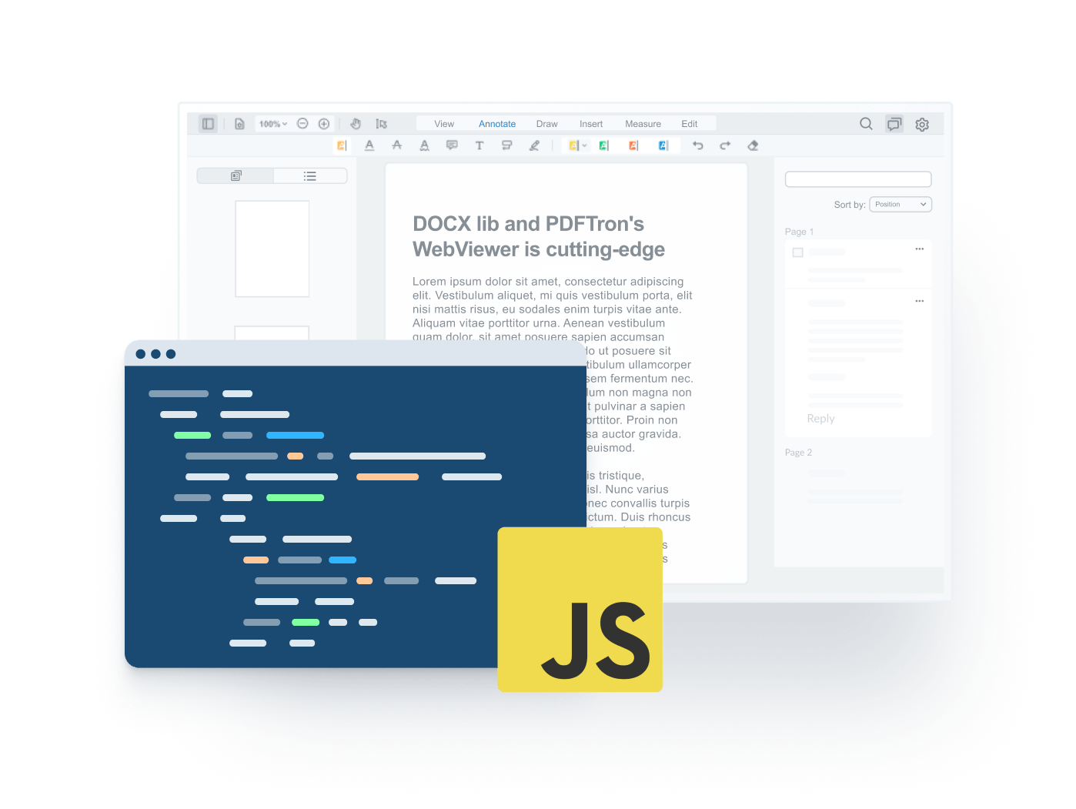Open the second comment's three-dot menu

[x=920, y=301]
